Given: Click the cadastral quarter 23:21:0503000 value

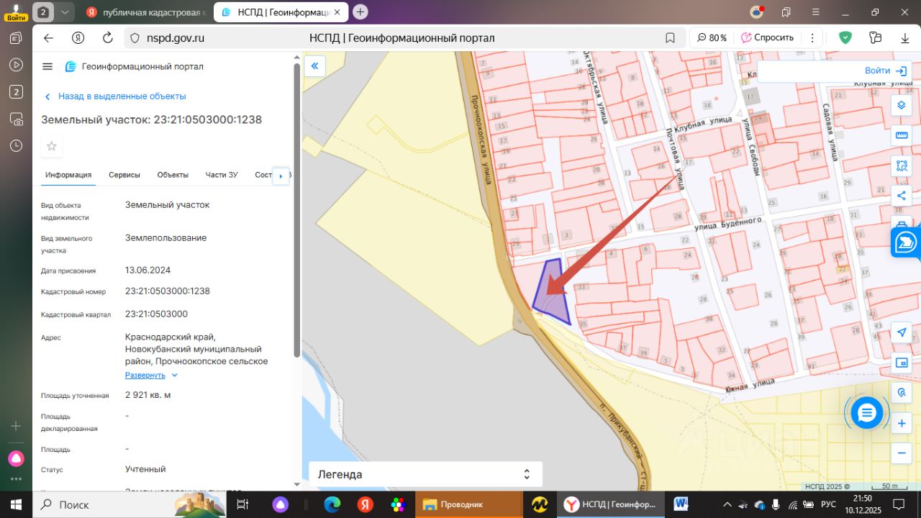Looking at the screenshot, I should pyautogui.click(x=156, y=314).
